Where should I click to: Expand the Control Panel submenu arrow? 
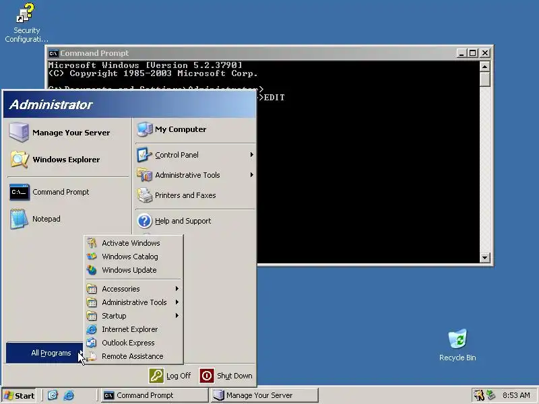[251, 155]
